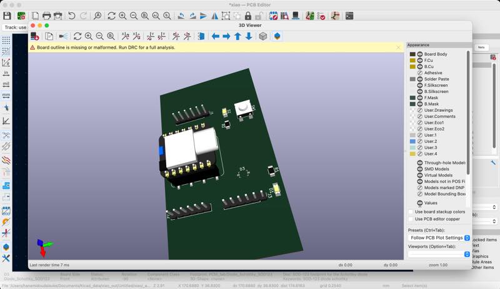Screen dimensions: 500x289
Task: Hide the F.Silkscreen layer
Action: pyautogui.click(x=420, y=85)
